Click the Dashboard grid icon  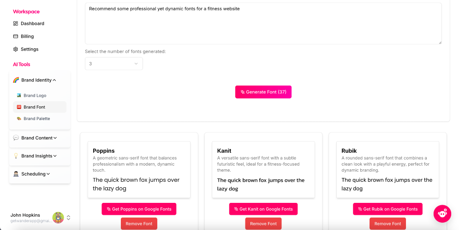click(16, 23)
